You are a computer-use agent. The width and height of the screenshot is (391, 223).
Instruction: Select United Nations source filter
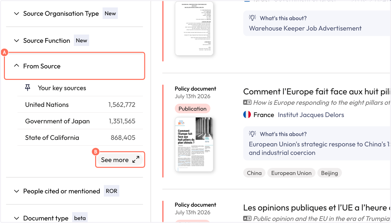pos(80,105)
